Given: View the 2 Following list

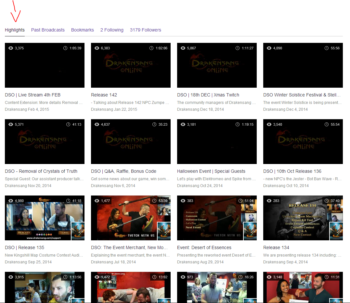Looking at the screenshot, I should (x=112, y=30).
